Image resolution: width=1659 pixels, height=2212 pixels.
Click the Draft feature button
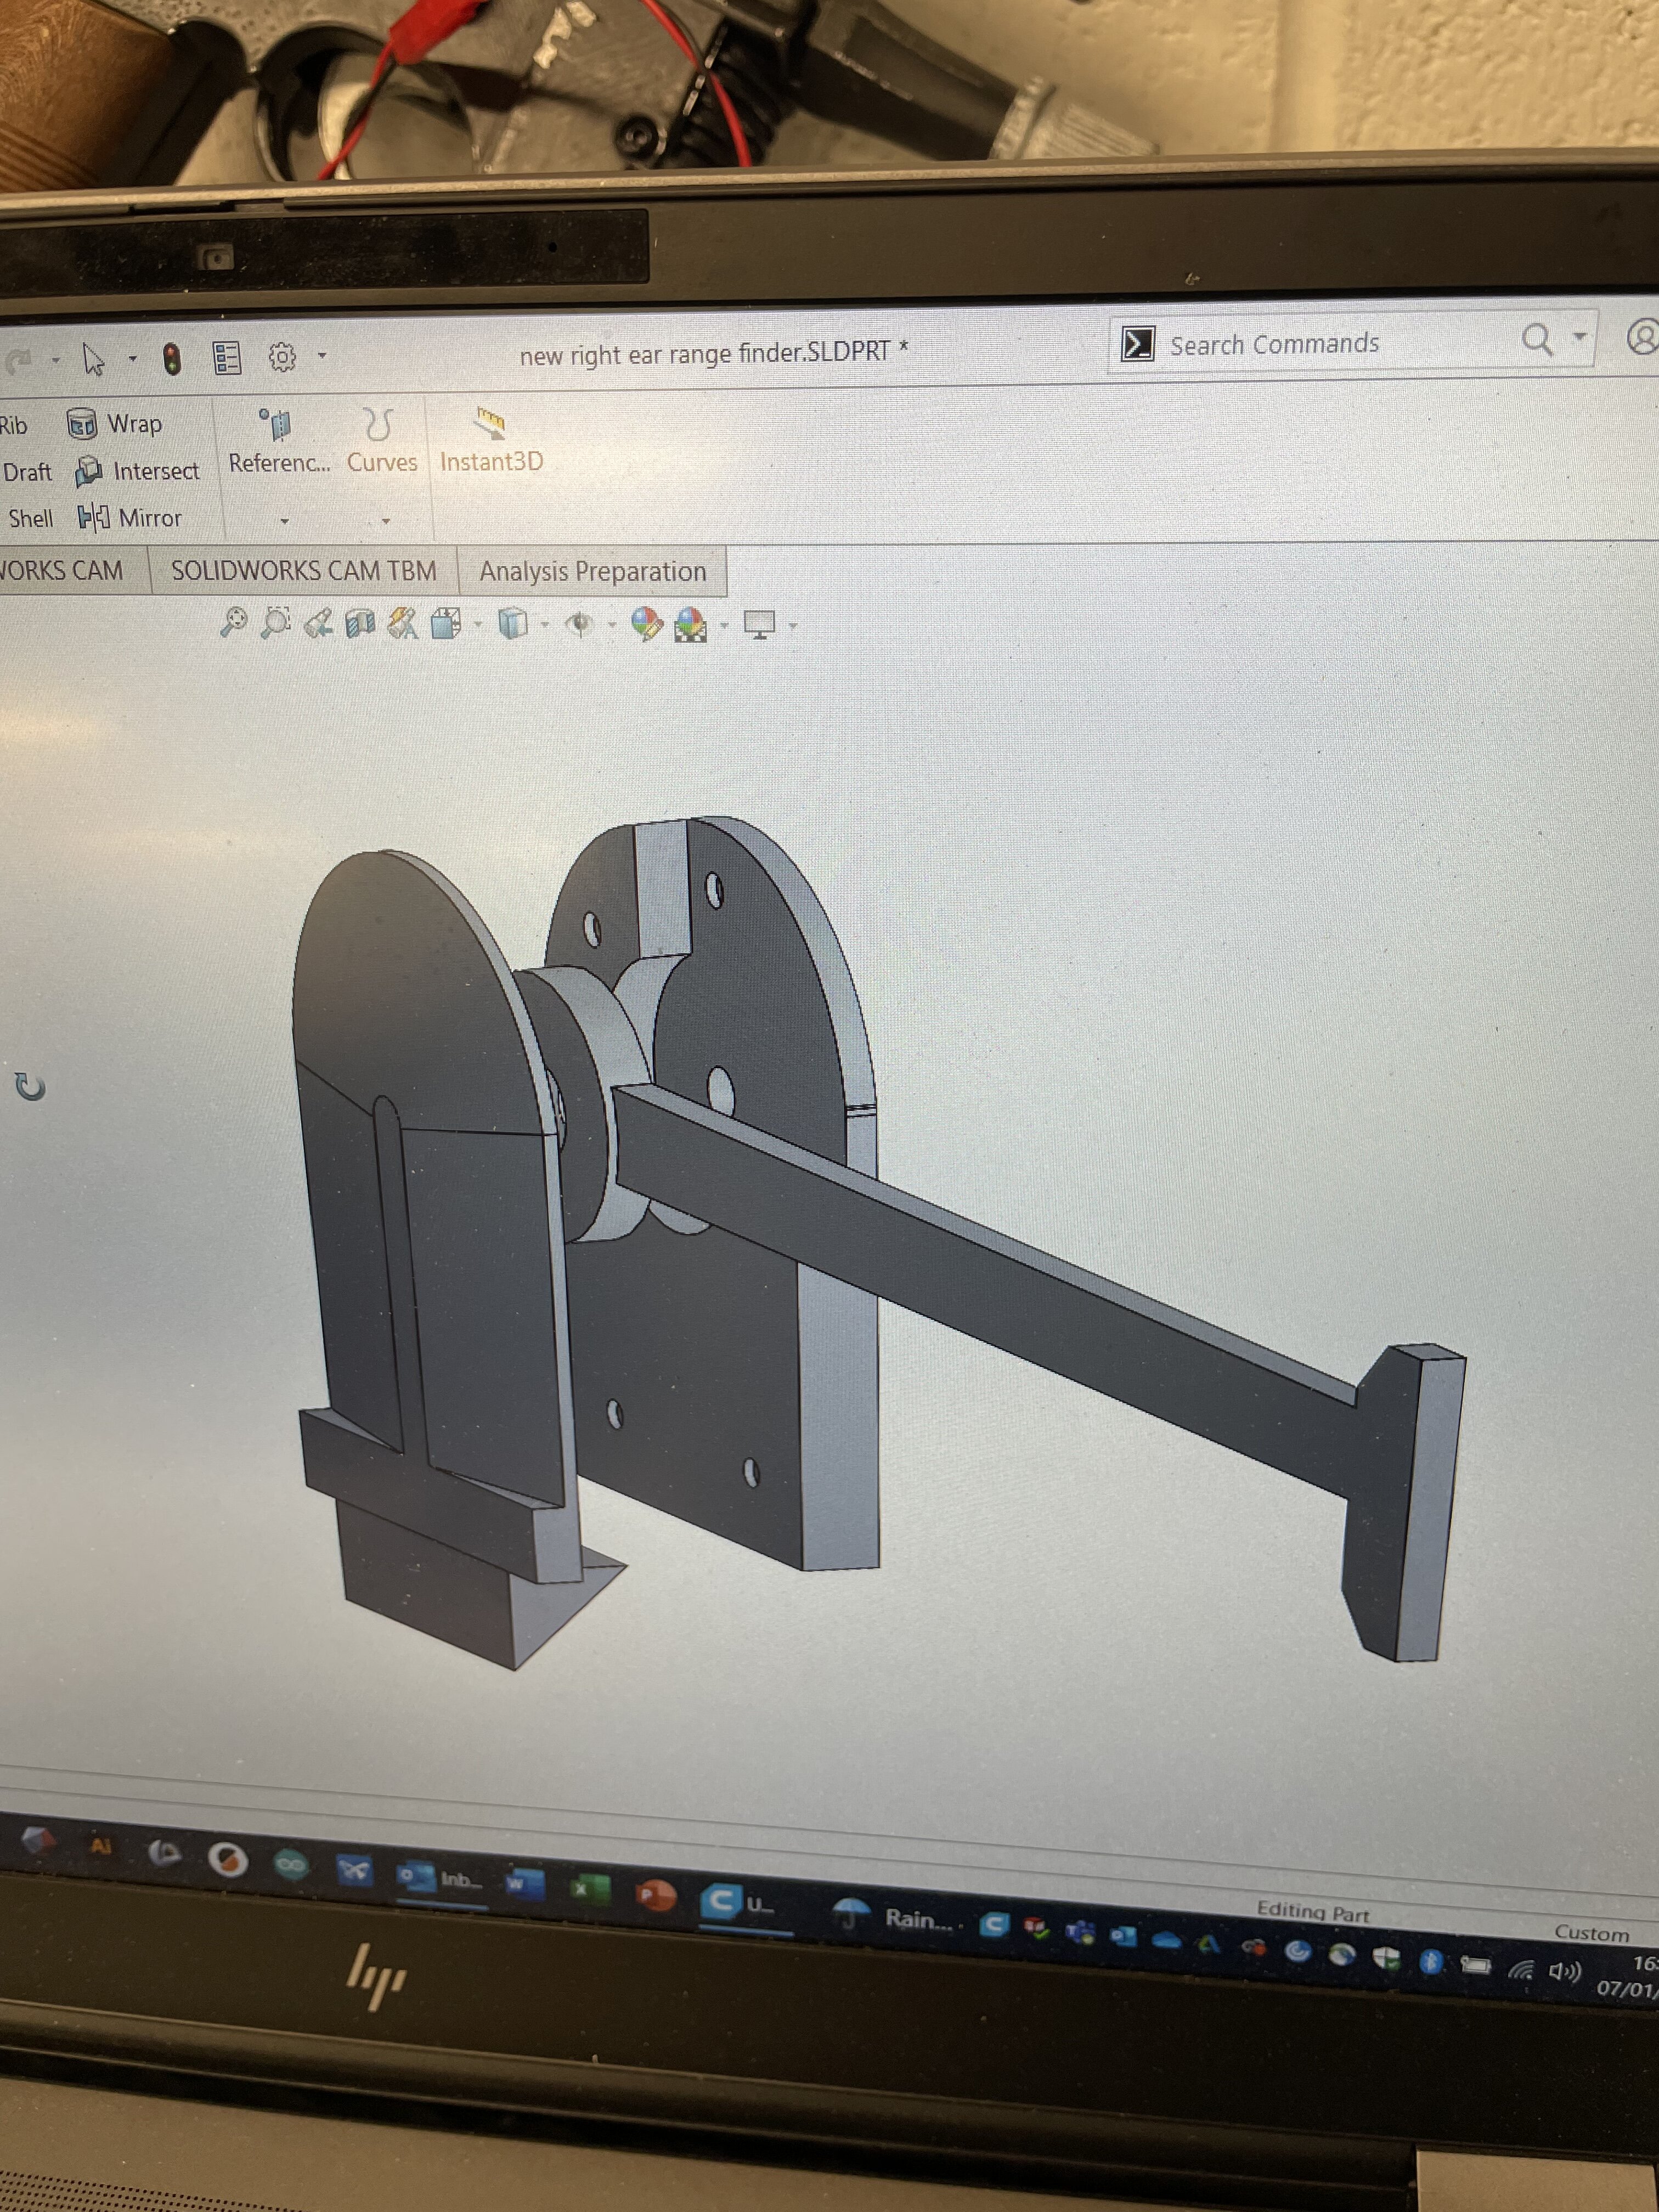tap(27, 472)
